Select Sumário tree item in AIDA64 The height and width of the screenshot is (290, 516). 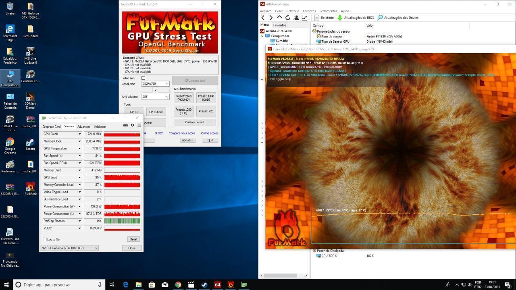(x=282, y=41)
